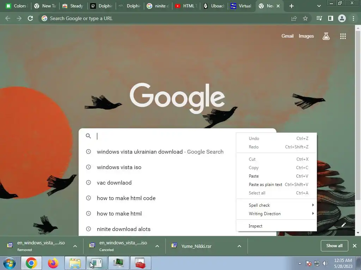Open File Explorer from the taskbar

pos(75,263)
